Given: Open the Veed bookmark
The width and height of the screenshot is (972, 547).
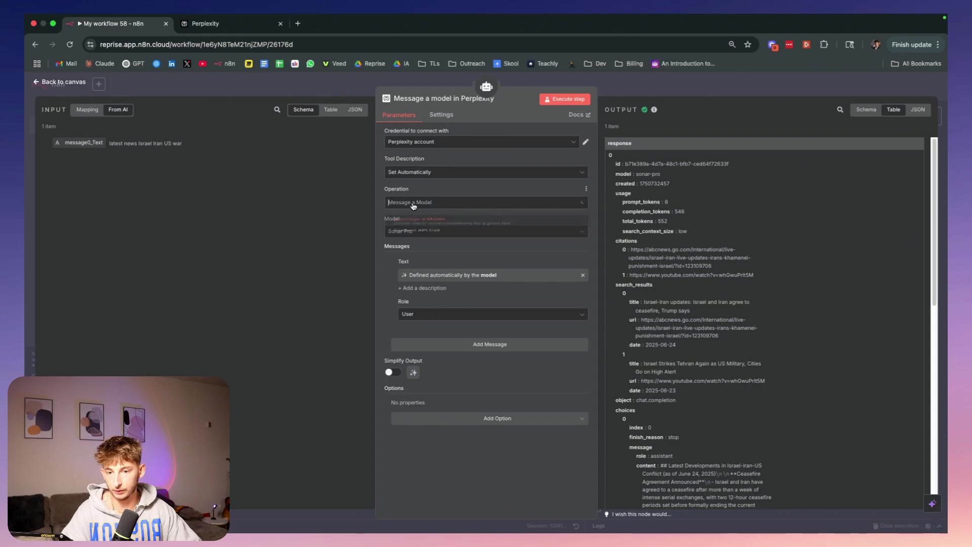Looking at the screenshot, I should (334, 64).
